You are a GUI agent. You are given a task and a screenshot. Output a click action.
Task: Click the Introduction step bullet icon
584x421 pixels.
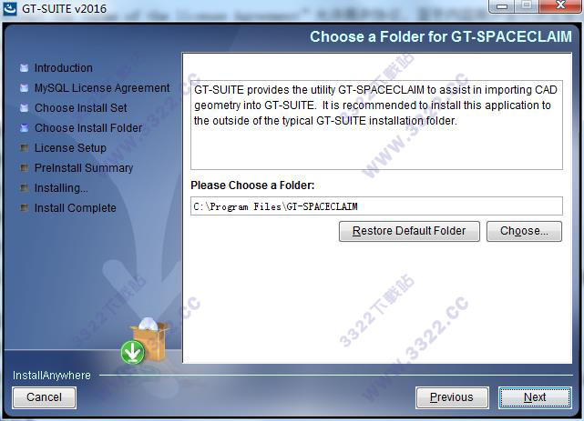tap(25, 68)
